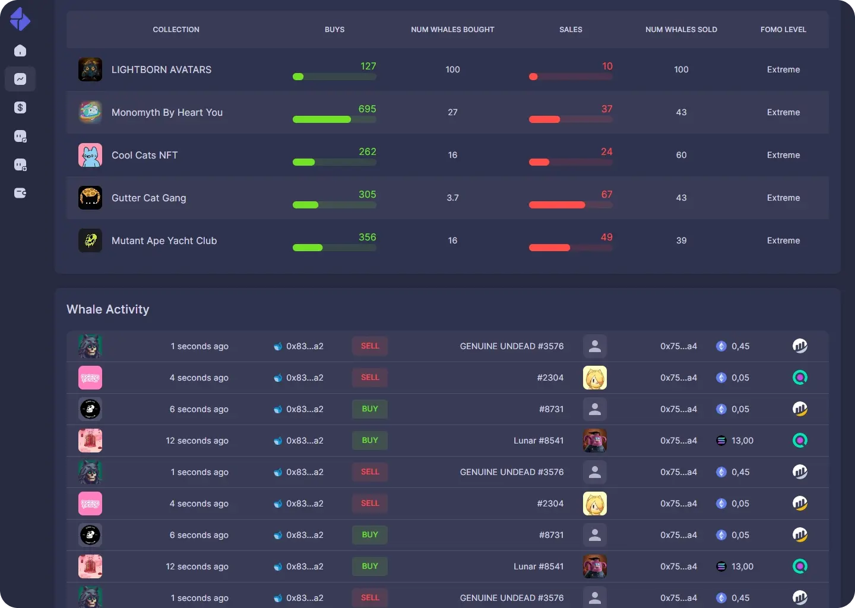Click Extreme in the Cool Cats NFT row
The height and width of the screenshot is (608, 855).
tap(783, 155)
